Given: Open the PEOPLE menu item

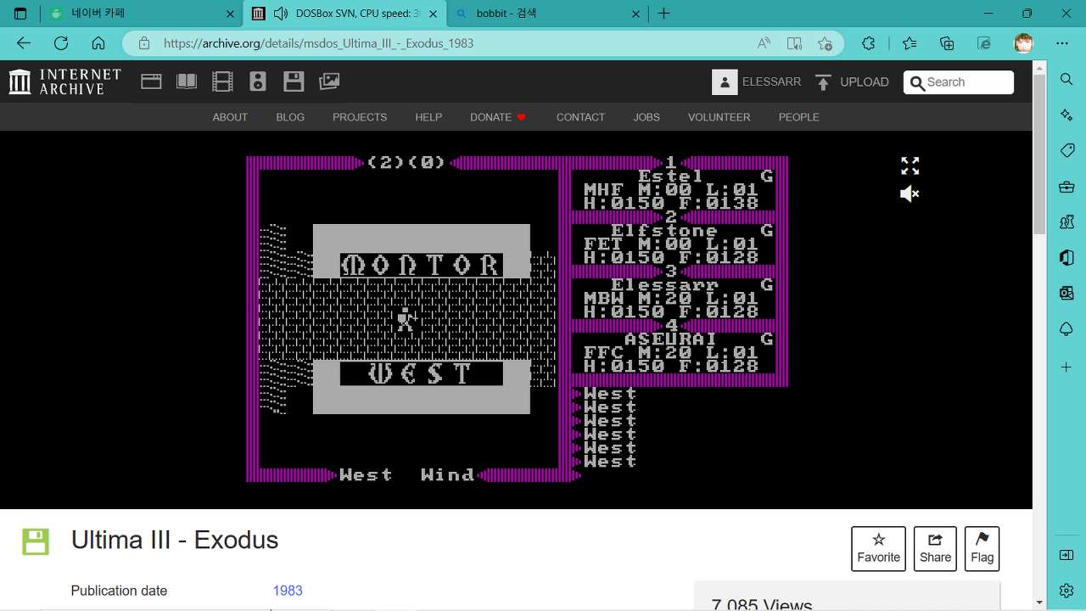Looking at the screenshot, I should (799, 117).
